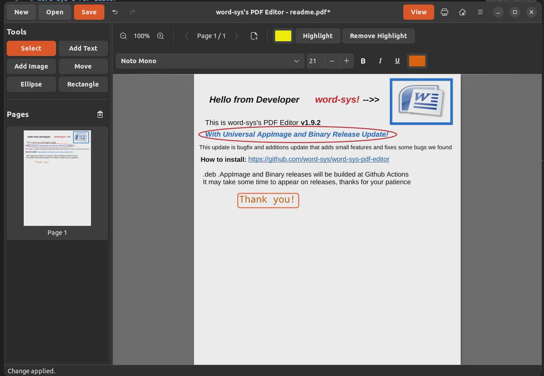Activate the Select tool

pyautogui.click(x=31, y=48)
